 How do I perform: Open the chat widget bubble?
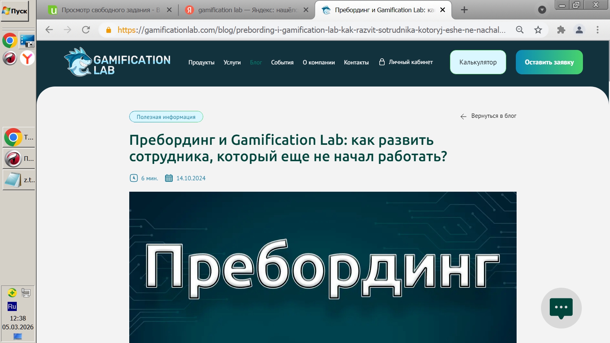(x=561, y=308)
